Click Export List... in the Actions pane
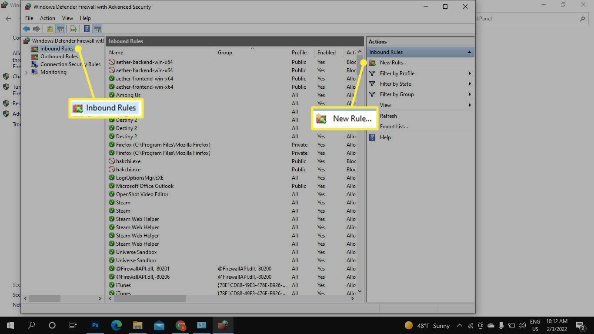594x334 pixels. [394, 127]
